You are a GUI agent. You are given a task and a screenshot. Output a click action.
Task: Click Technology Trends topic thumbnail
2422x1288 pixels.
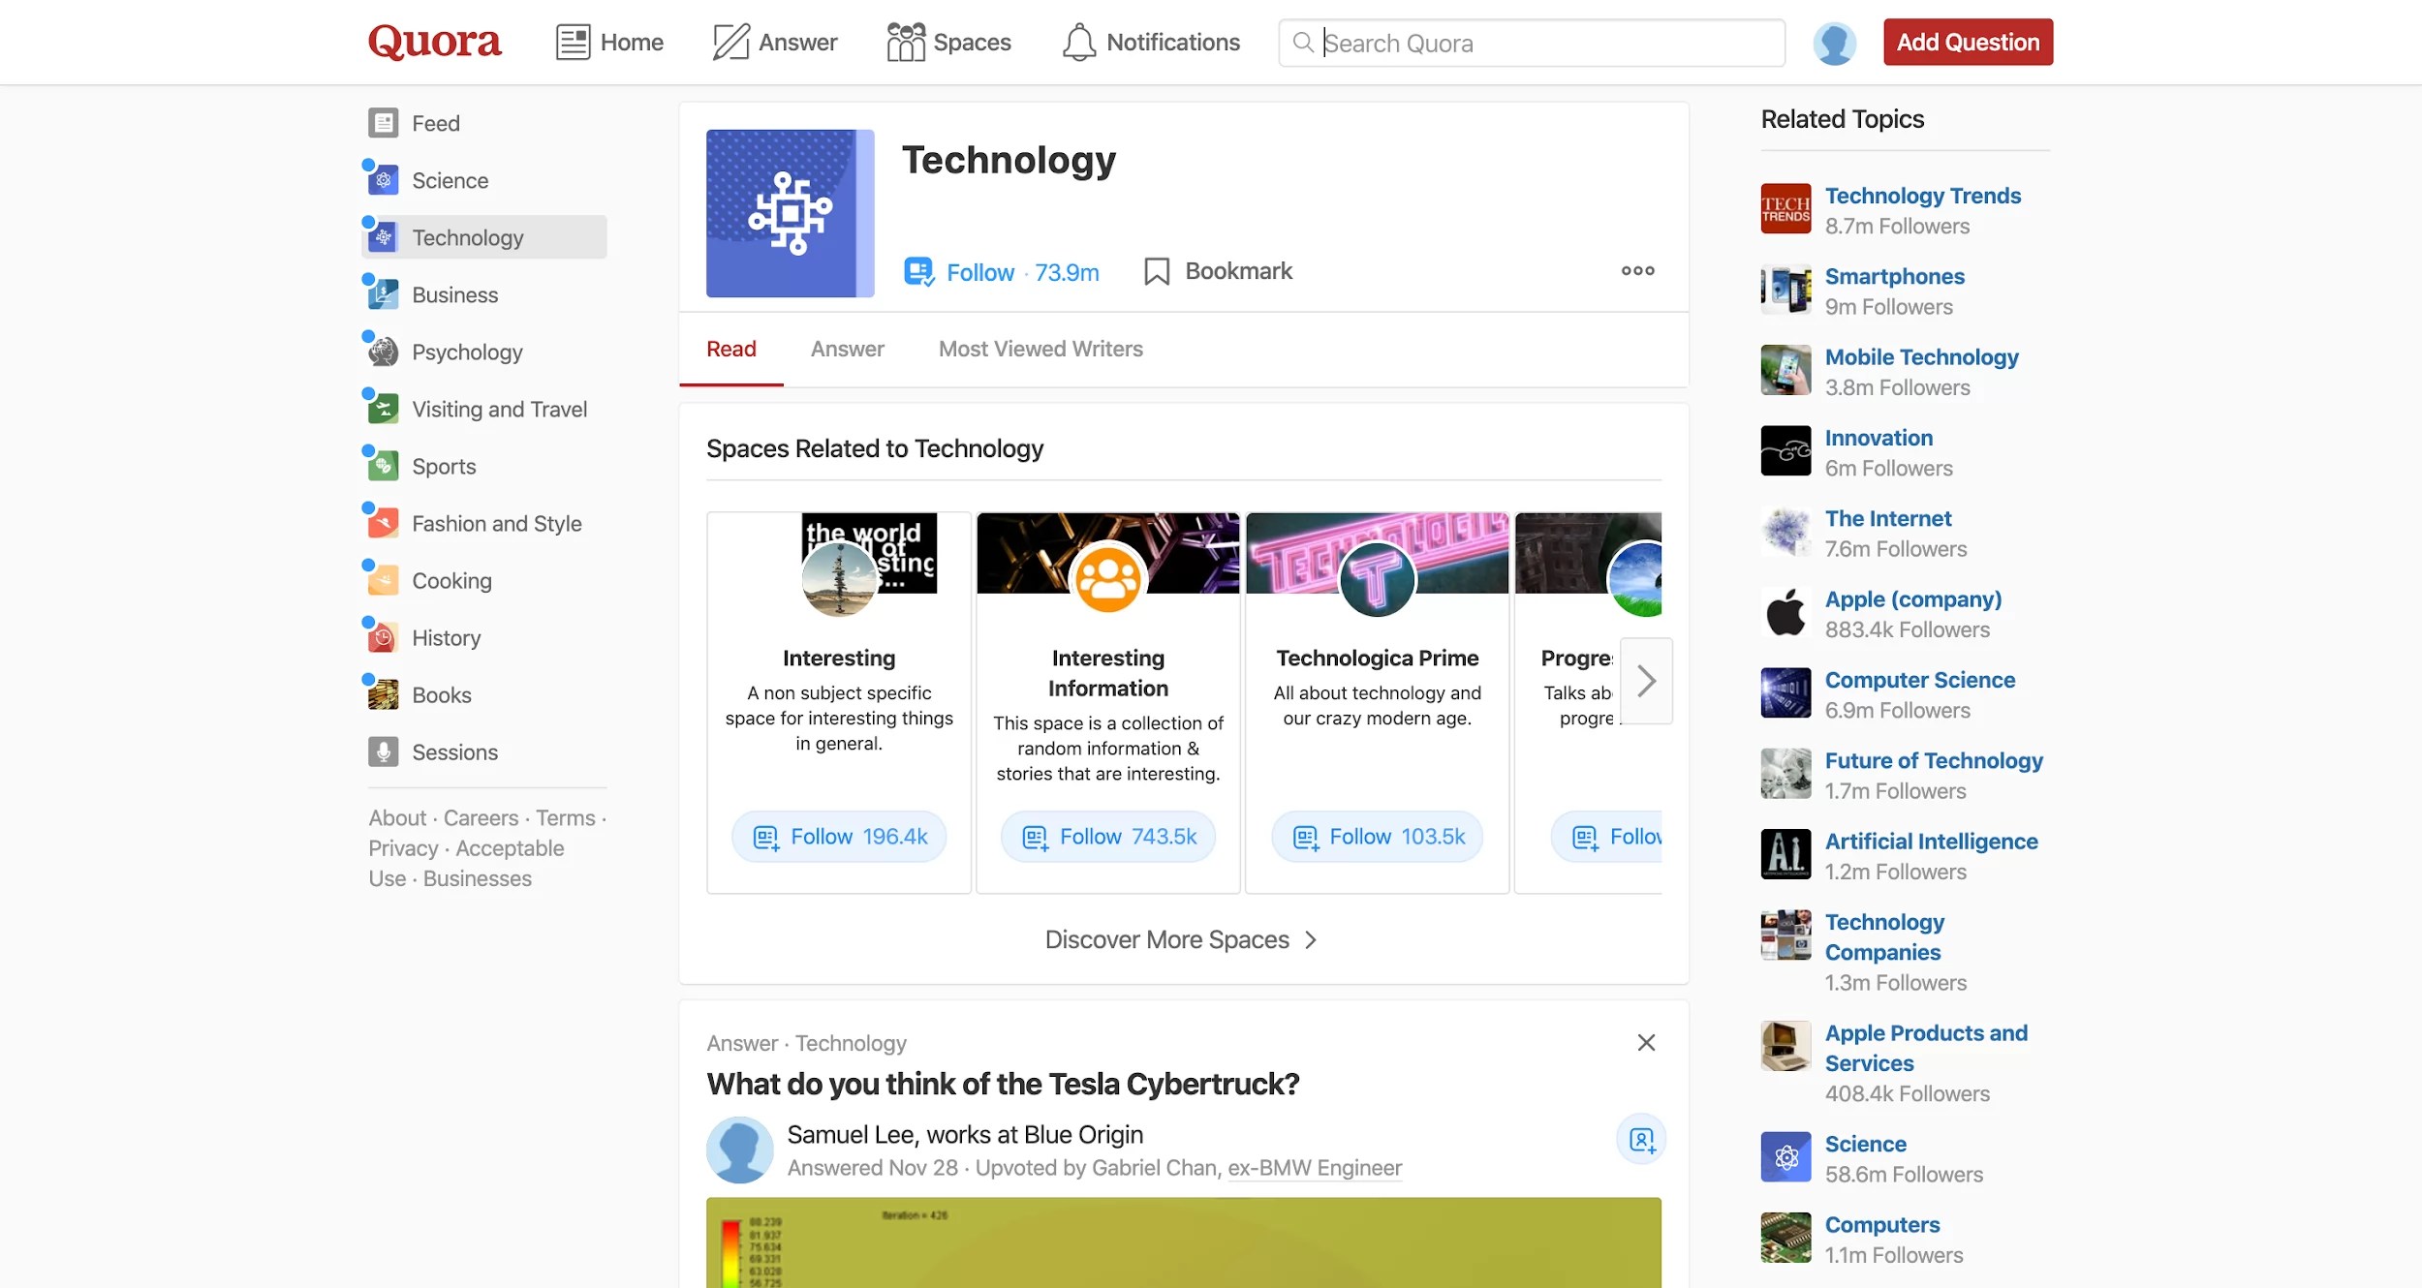[1785, 208]
